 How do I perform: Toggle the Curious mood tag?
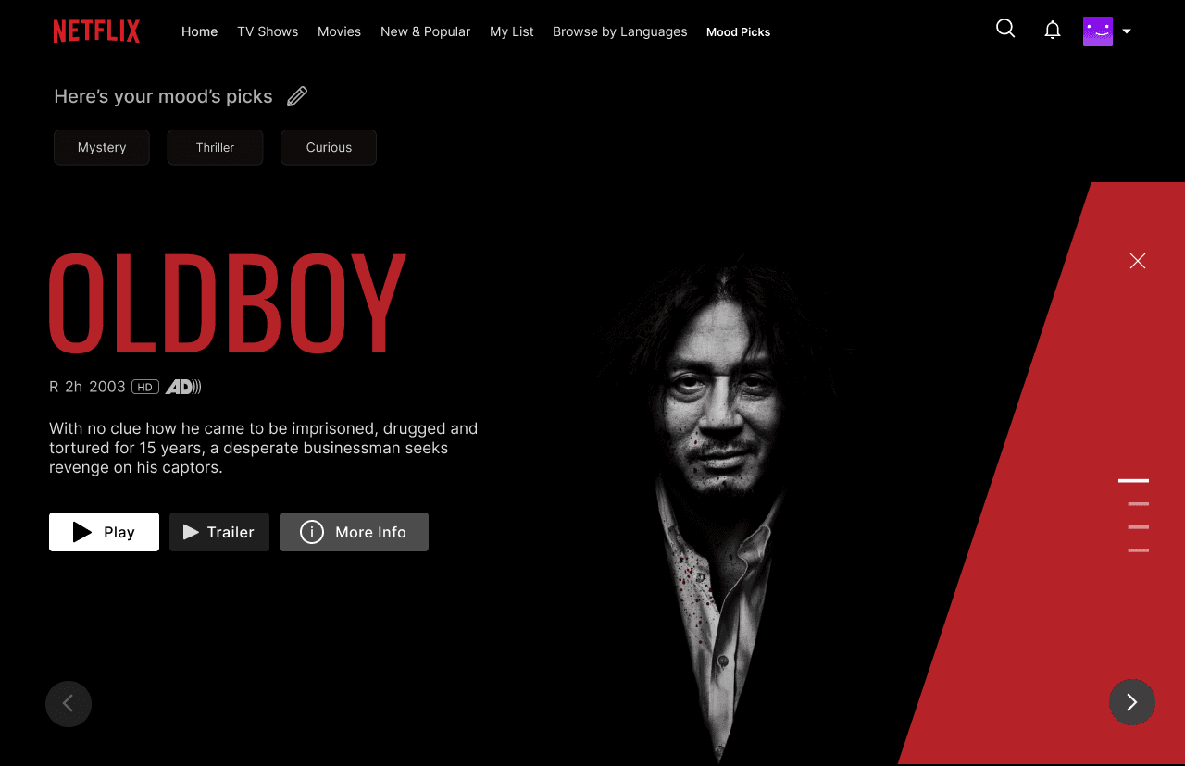[x=329, y=147]
